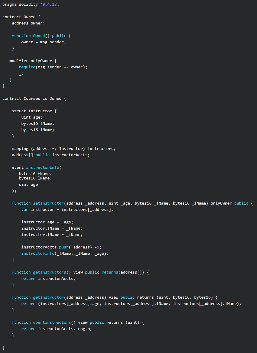Click the 'address[] public instructorAccts' line
This screenshot has width=257, height=353.
pyautogui.click(x=51, y=155)
